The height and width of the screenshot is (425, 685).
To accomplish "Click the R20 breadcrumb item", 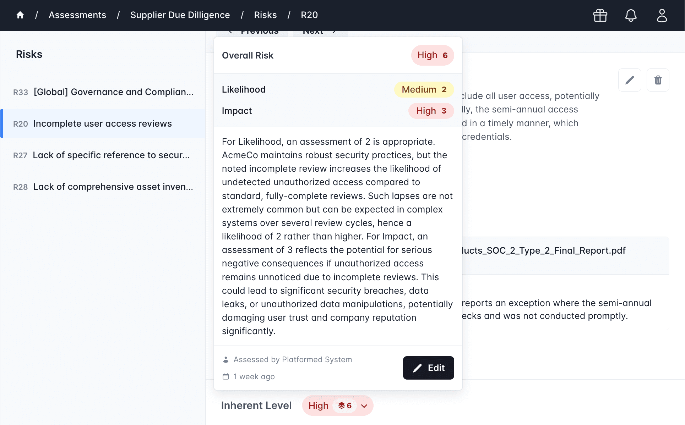I will click(309, 15).
